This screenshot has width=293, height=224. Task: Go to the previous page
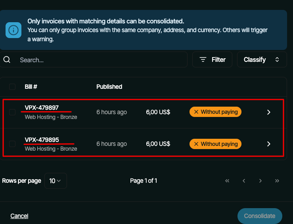(244, 181)
